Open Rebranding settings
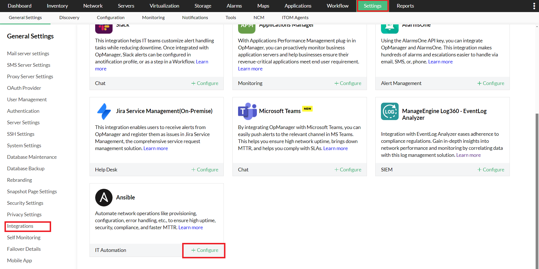The image size is (539, 269). (20, 180)
